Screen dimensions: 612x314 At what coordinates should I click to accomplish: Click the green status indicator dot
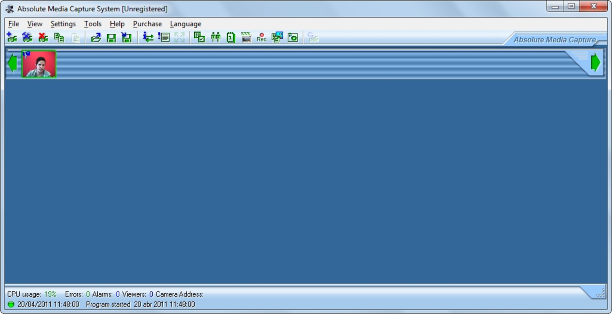tap(11, 304)
